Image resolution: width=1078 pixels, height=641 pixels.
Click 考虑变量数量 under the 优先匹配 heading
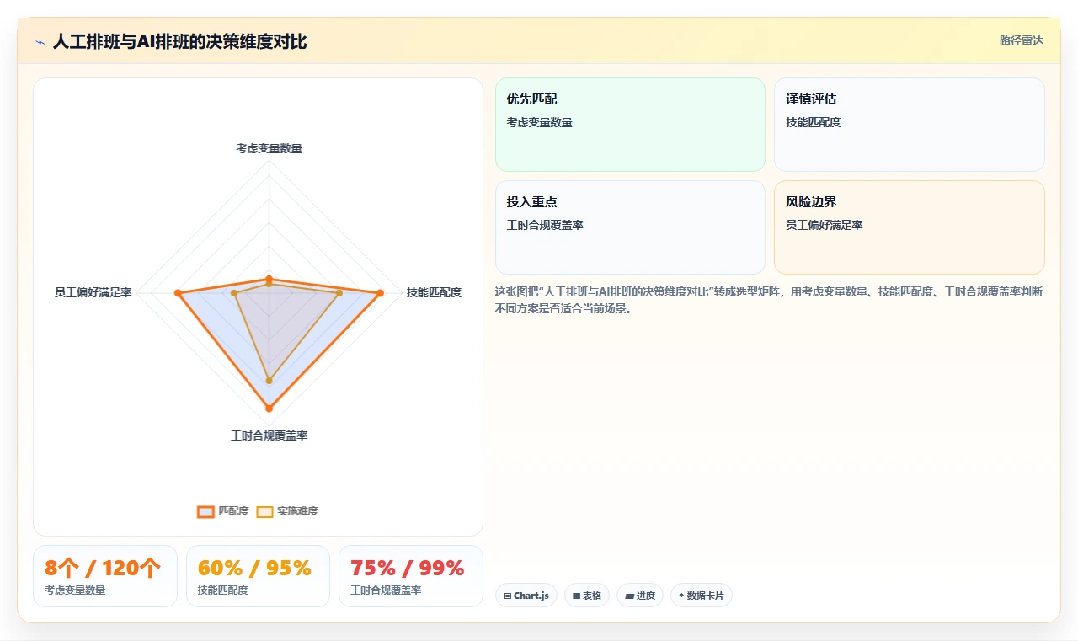click(x=539, y=122)
